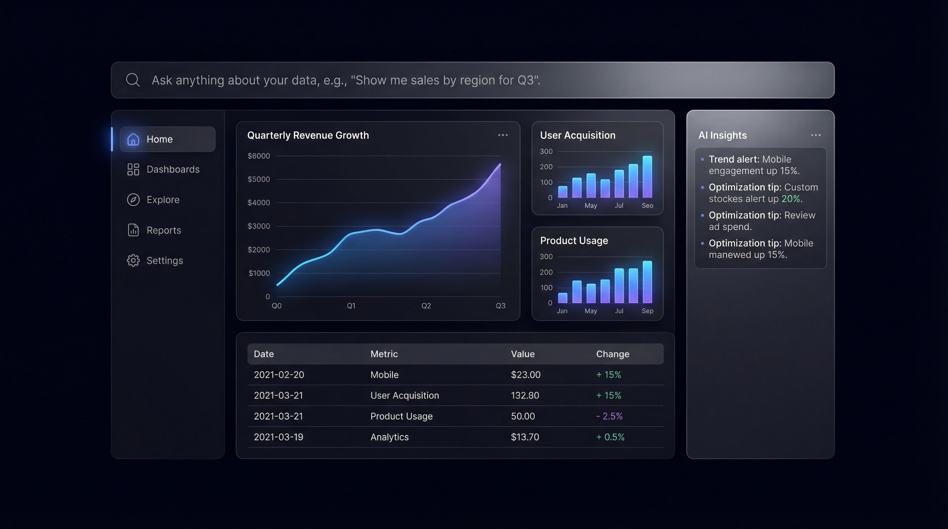Screen dimensions: 948x529
Task: Click the Product Usage chart title
Action: pyautogui.click(x=574, y=241)
